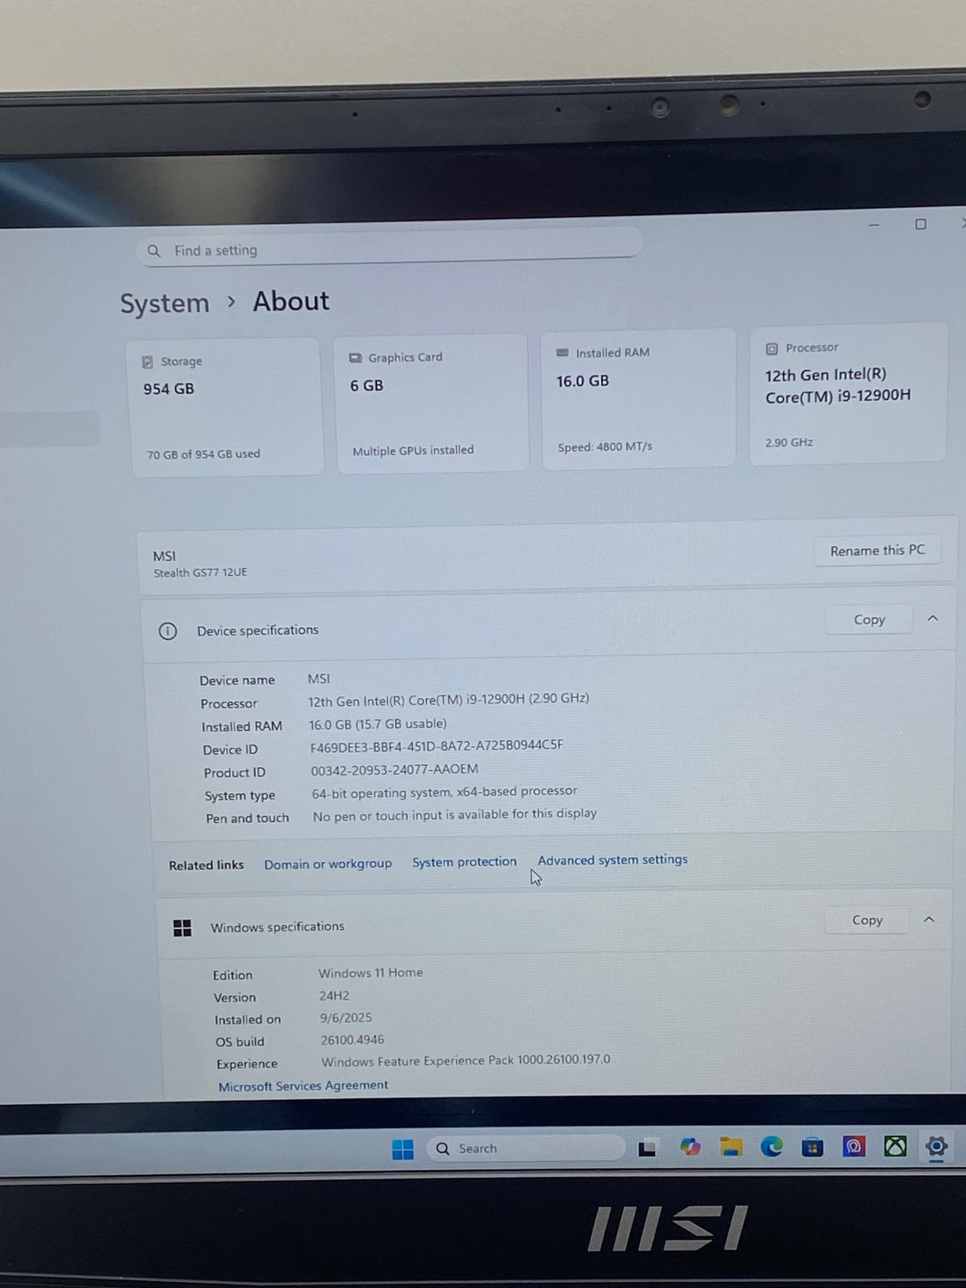Launch Microsoft Edge from the taskbar
Image resolution: width=966 pixels, height=1288 pixels.
(772, 1146)
